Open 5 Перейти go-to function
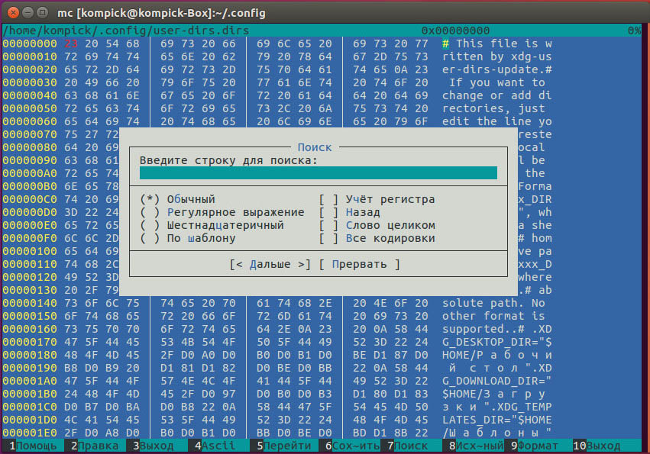The image size is (650, 454). coord(284,446)
